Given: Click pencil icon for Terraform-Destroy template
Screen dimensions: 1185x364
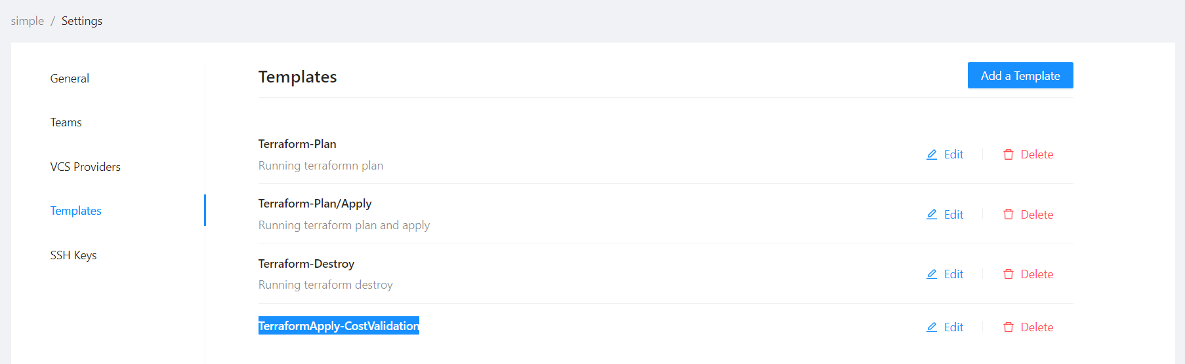Looking at the screenshot, I should coord(932,274).
